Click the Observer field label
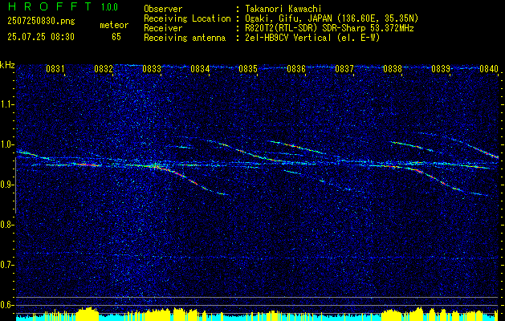Screen dimensions: 505x321 pos(163,9)
